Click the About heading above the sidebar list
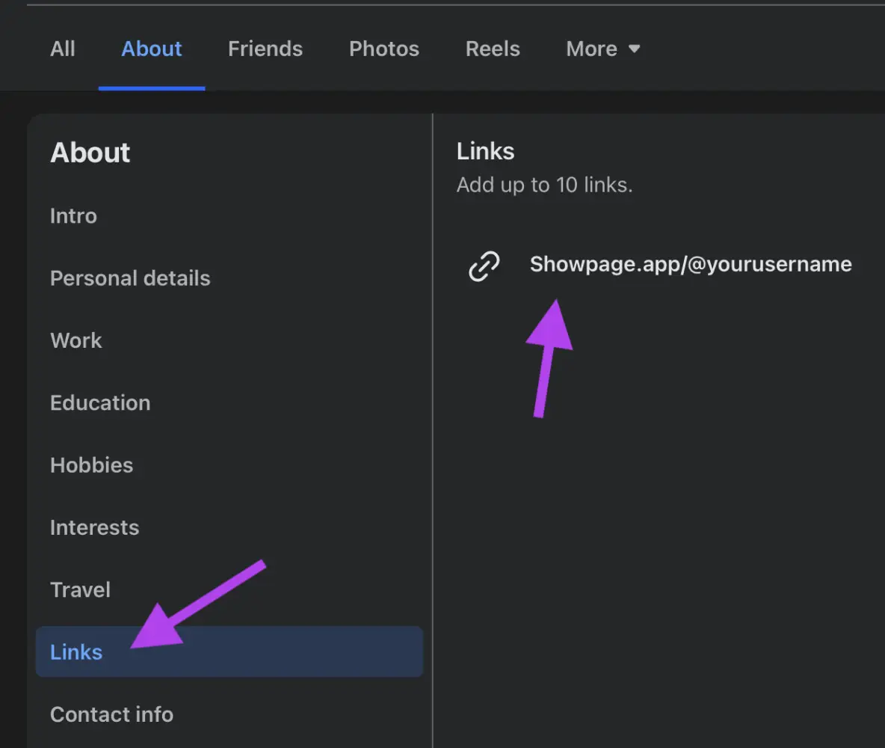The height and width of the screenshot is (748, 885). (90, 153)
